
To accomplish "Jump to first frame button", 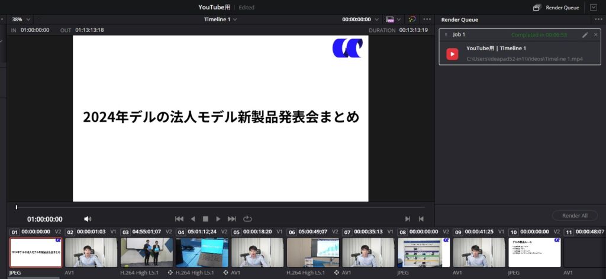I will pyautogui.click(x=179, y=219).
